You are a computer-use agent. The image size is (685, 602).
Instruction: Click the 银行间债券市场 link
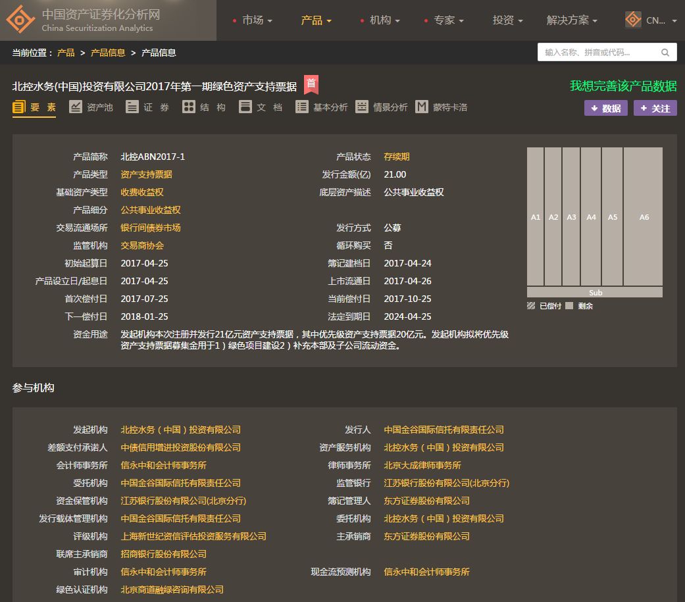tap(151, 228)
